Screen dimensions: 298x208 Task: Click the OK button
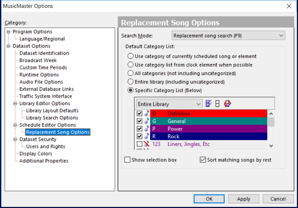[209, 199]
